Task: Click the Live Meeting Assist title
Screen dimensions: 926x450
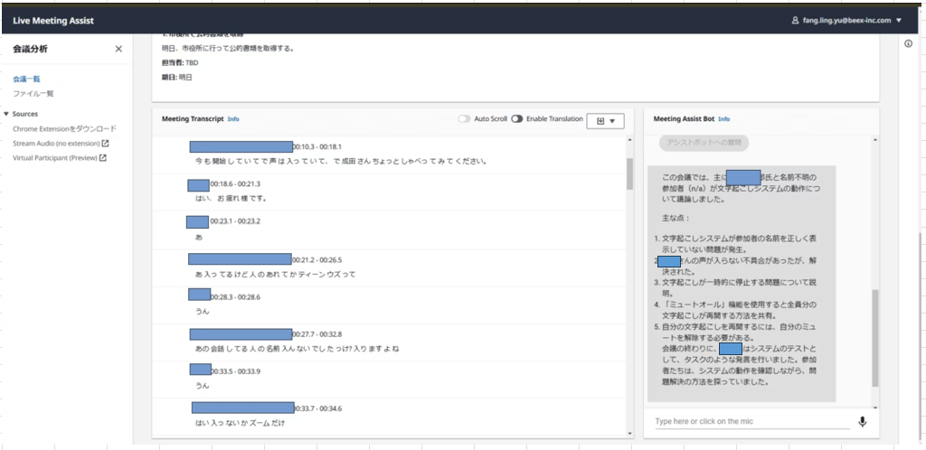Action: [x=53, y=21]
